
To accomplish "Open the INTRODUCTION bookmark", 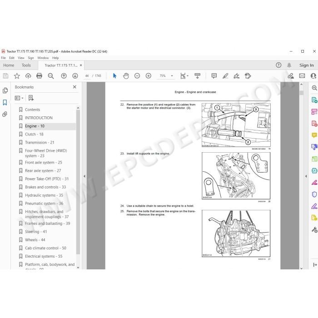I will point(39,118).
